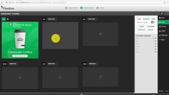
Task: Open Inherit From dropdown for 16:10
Action: pos(13,64)
